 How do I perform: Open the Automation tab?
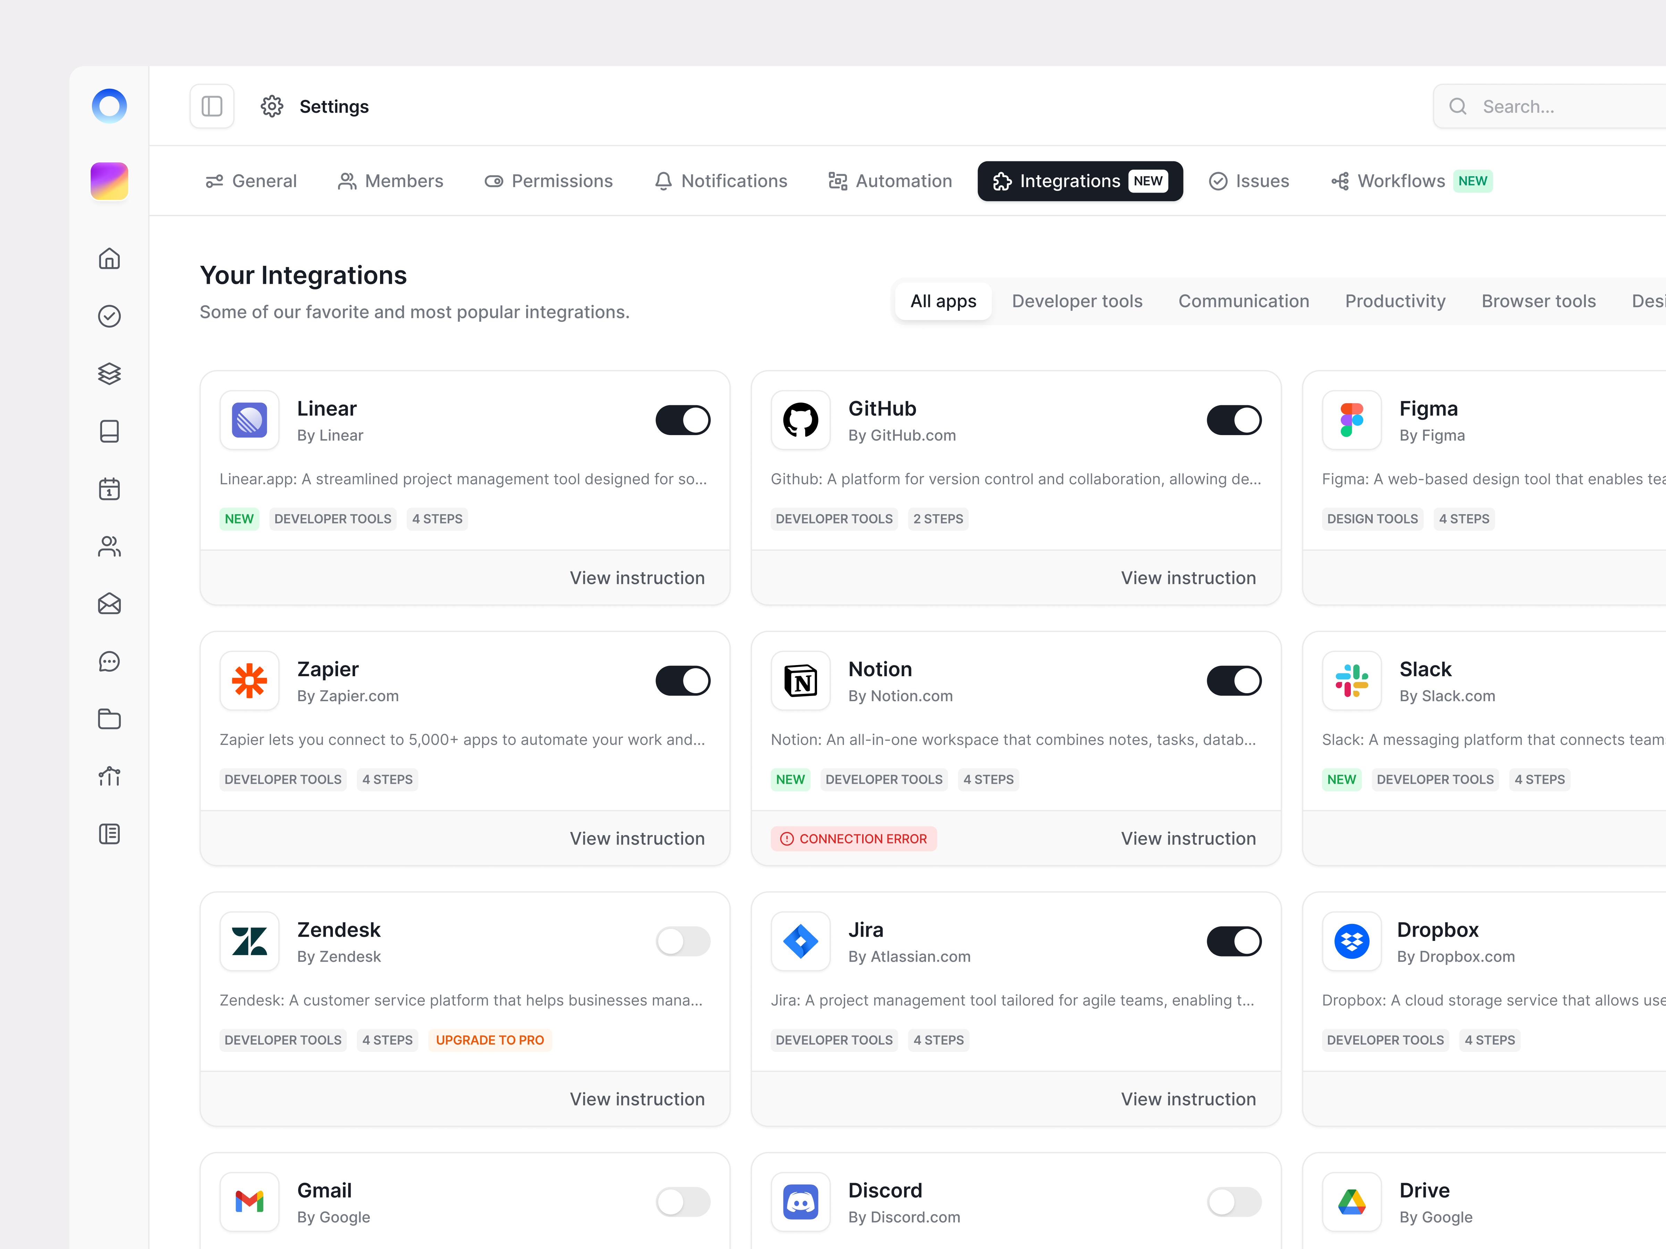(x=890, y=181)
